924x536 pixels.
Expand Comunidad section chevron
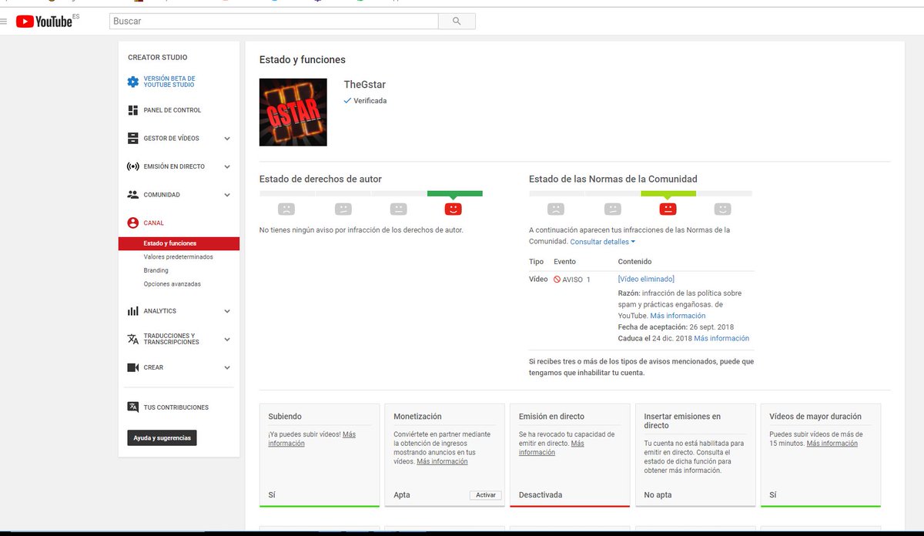tap(227, 195)
